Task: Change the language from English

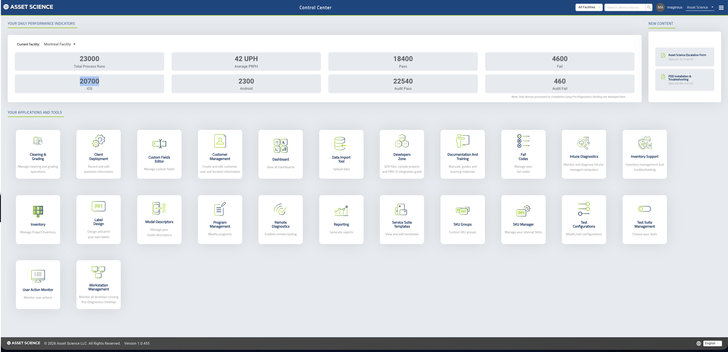Action: [x=712, y=343]
